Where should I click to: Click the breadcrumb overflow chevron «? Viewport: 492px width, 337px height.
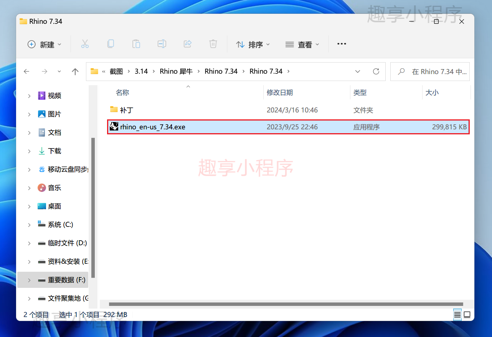[104, 71]
